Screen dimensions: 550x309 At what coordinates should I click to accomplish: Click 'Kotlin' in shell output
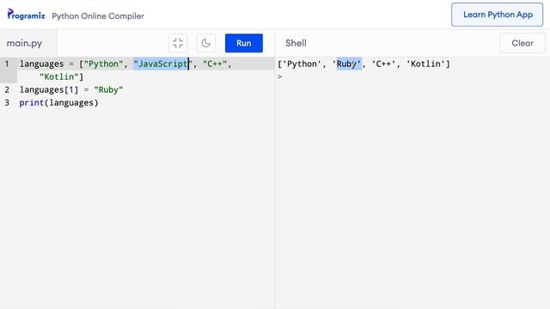click(x=425, y=64)
